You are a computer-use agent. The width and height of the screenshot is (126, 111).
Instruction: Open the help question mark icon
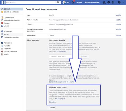(x=119, y=2)
